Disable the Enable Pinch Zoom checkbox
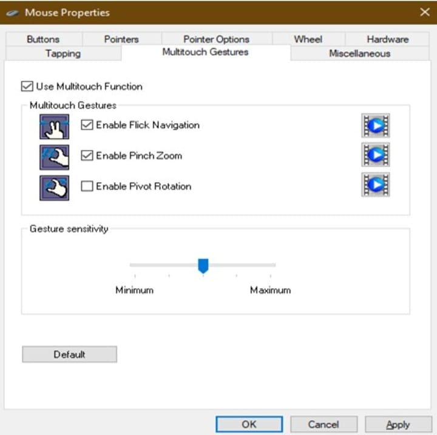Screen dimensions: 437x435 87,155
